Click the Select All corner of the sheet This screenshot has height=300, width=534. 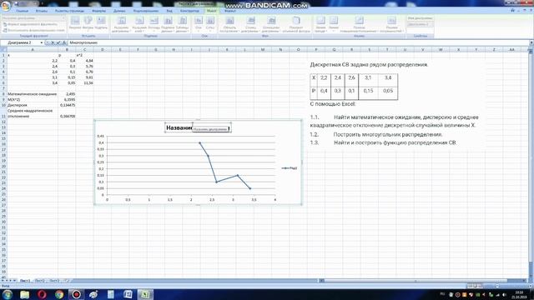click(3, 50)
